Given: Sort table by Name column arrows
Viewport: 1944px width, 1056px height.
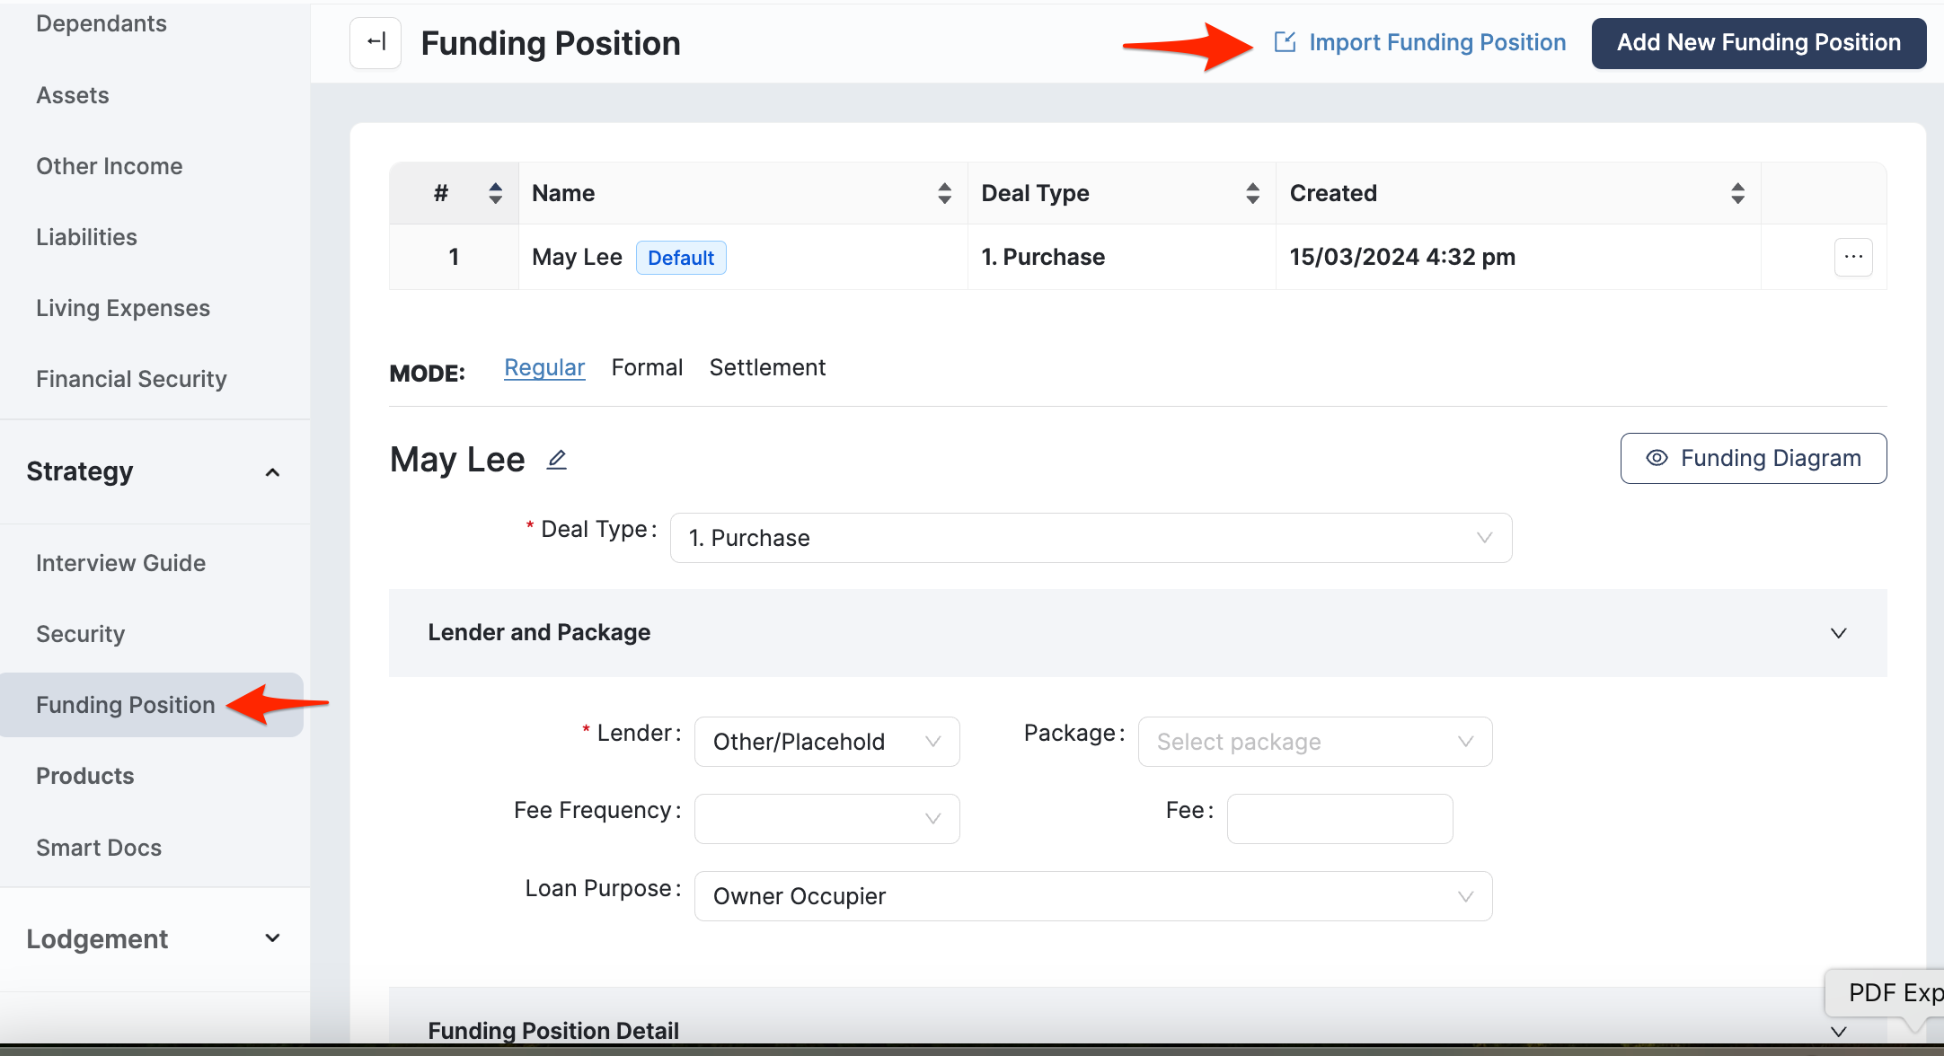Looking at the screenshot, I should (x=944, y=193).
